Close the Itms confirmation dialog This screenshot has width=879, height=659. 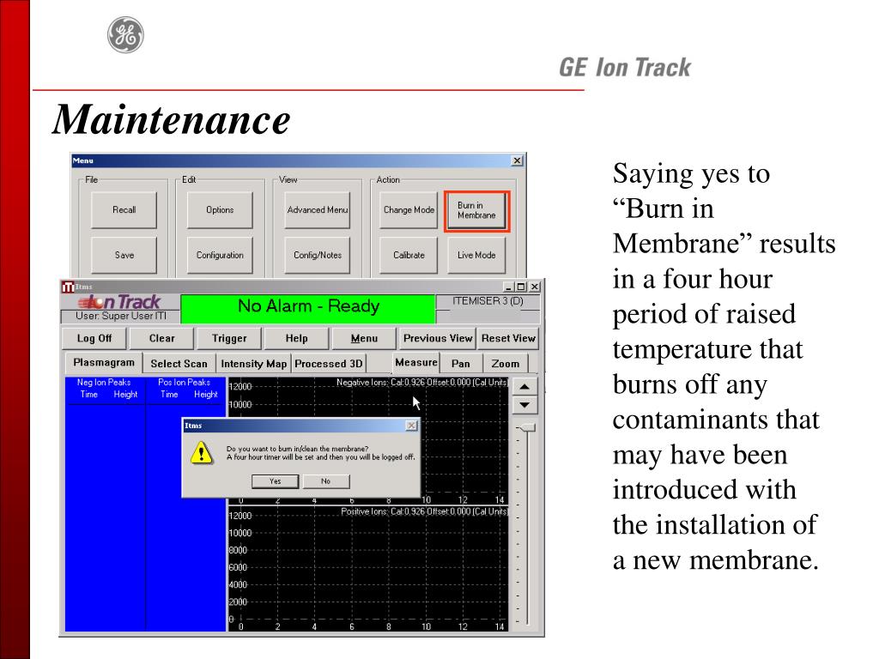411,426
